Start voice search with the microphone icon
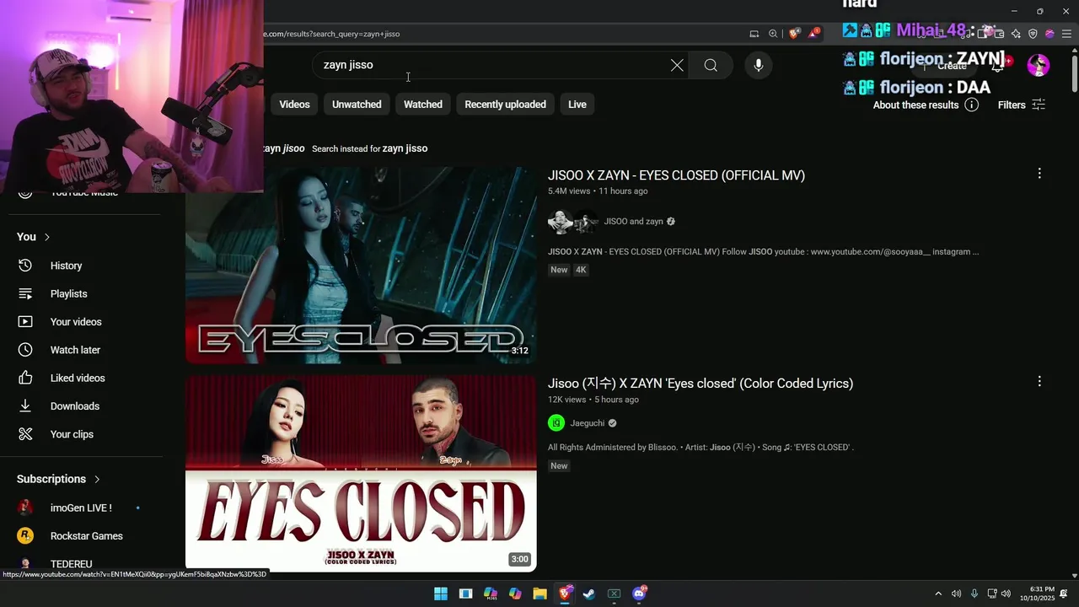Screen dimensions: 1079x607 pyautogui.click(x=758, y=65)
